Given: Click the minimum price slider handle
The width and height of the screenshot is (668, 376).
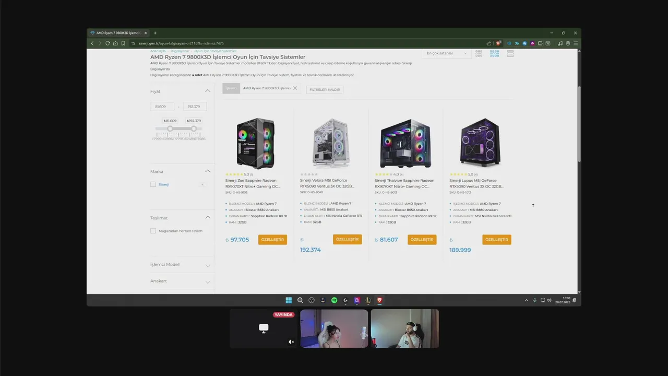Looking at the screenshot, I should (x=170, y=128).
